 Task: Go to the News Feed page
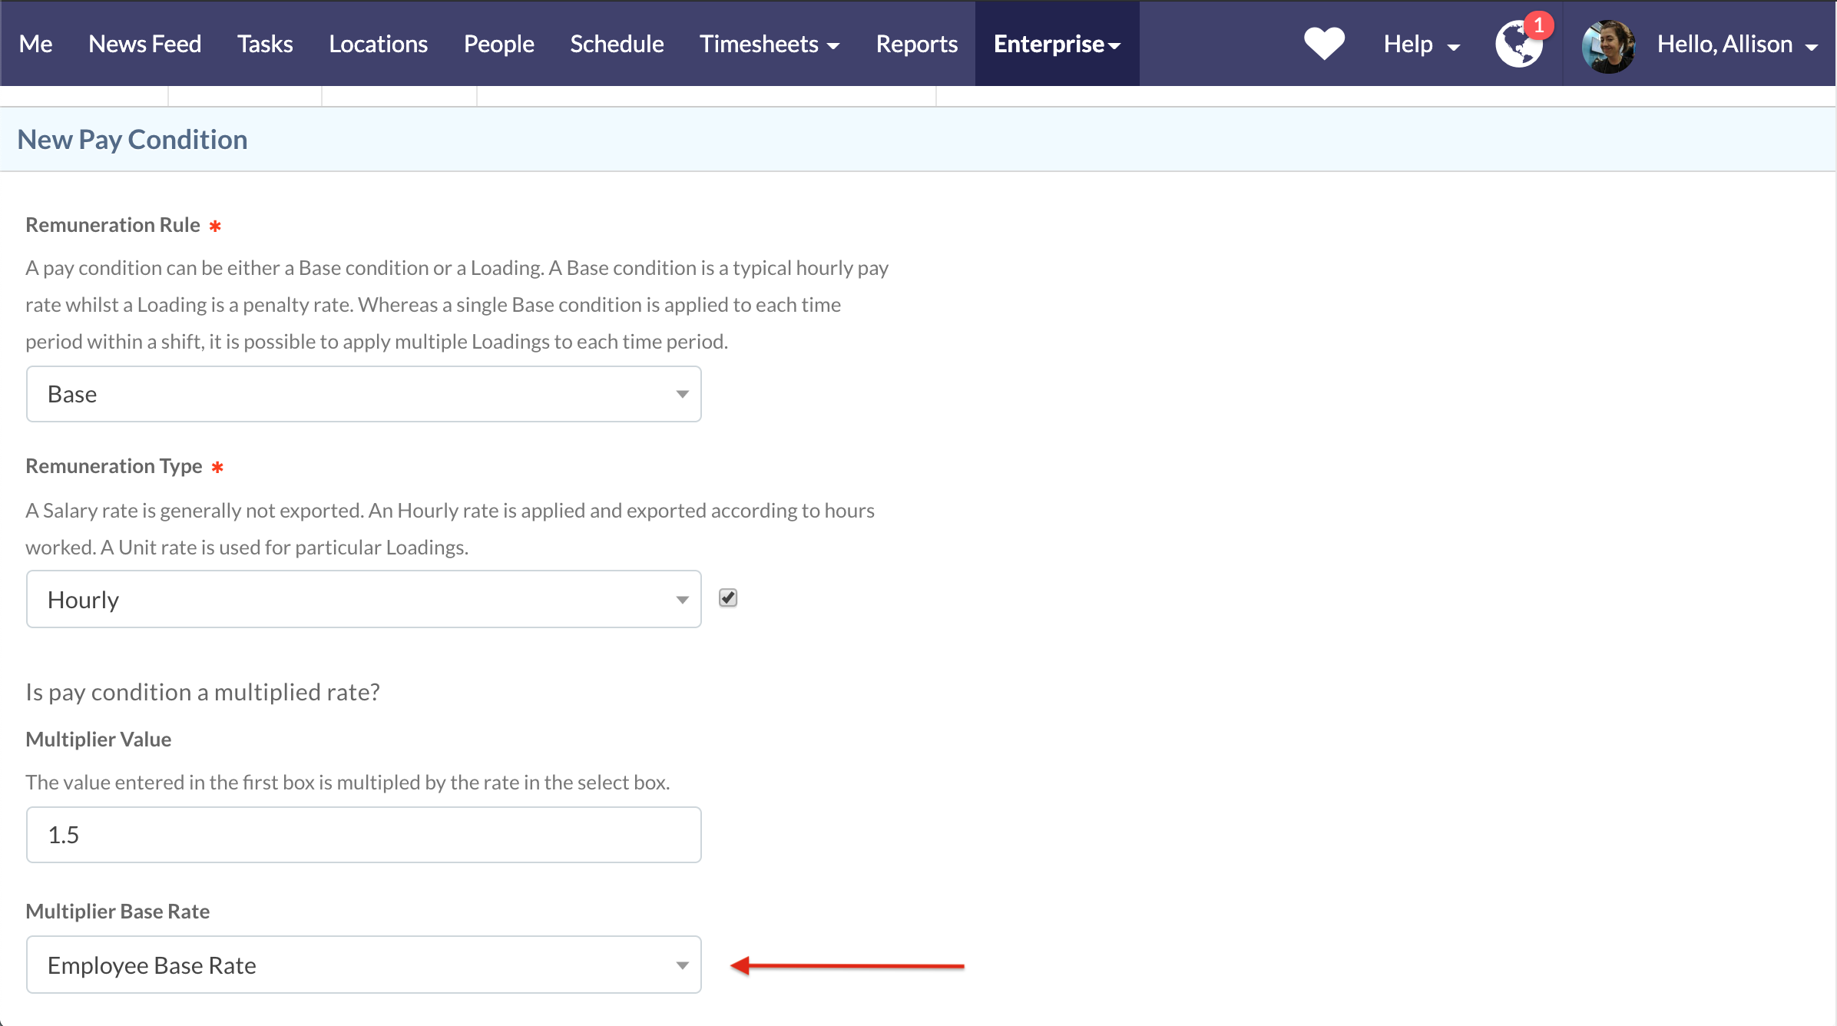(x=145, y=44)
